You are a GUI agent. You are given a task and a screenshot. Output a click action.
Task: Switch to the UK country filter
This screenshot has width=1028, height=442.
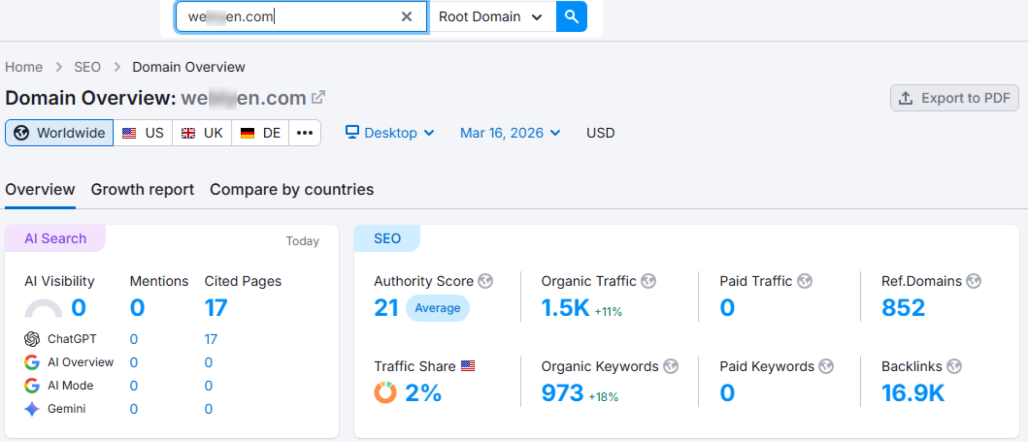[x=201, y=132]
